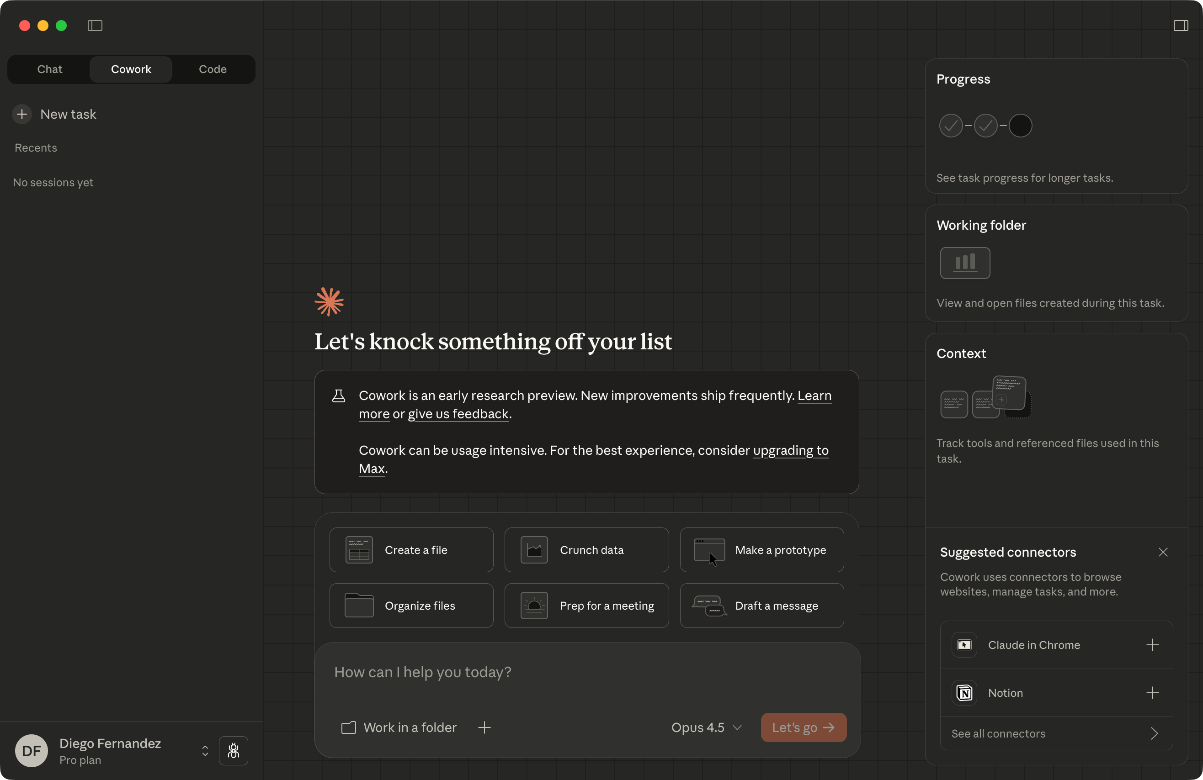Screen dimensions: 1203x780
Task: Switch to the Chat tab
Action: tap(49, 69)
